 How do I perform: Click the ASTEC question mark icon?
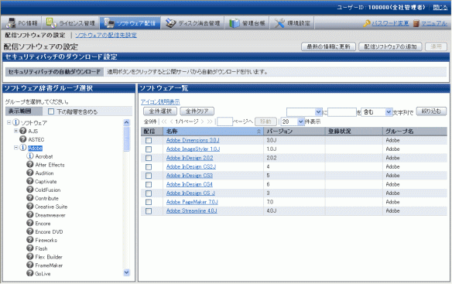23,139
